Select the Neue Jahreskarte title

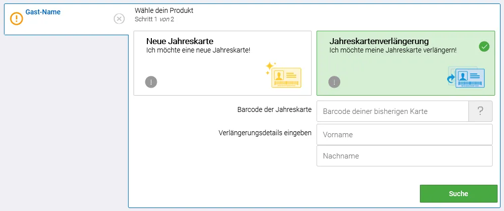tap(180, 41)
